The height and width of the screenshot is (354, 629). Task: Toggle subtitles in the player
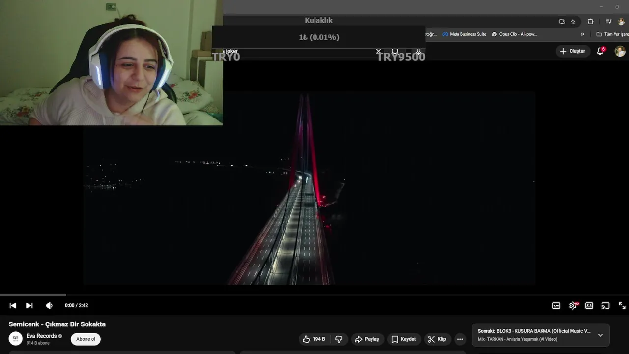tap(556, 305)
